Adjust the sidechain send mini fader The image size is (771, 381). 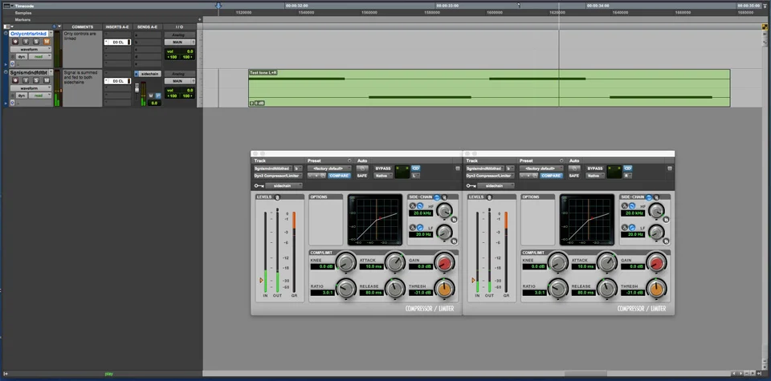137,88
